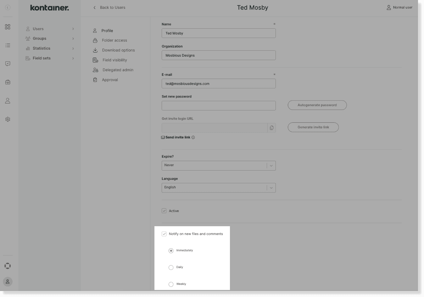Select the Weekly notification frequency

click(x=171, y=284)
